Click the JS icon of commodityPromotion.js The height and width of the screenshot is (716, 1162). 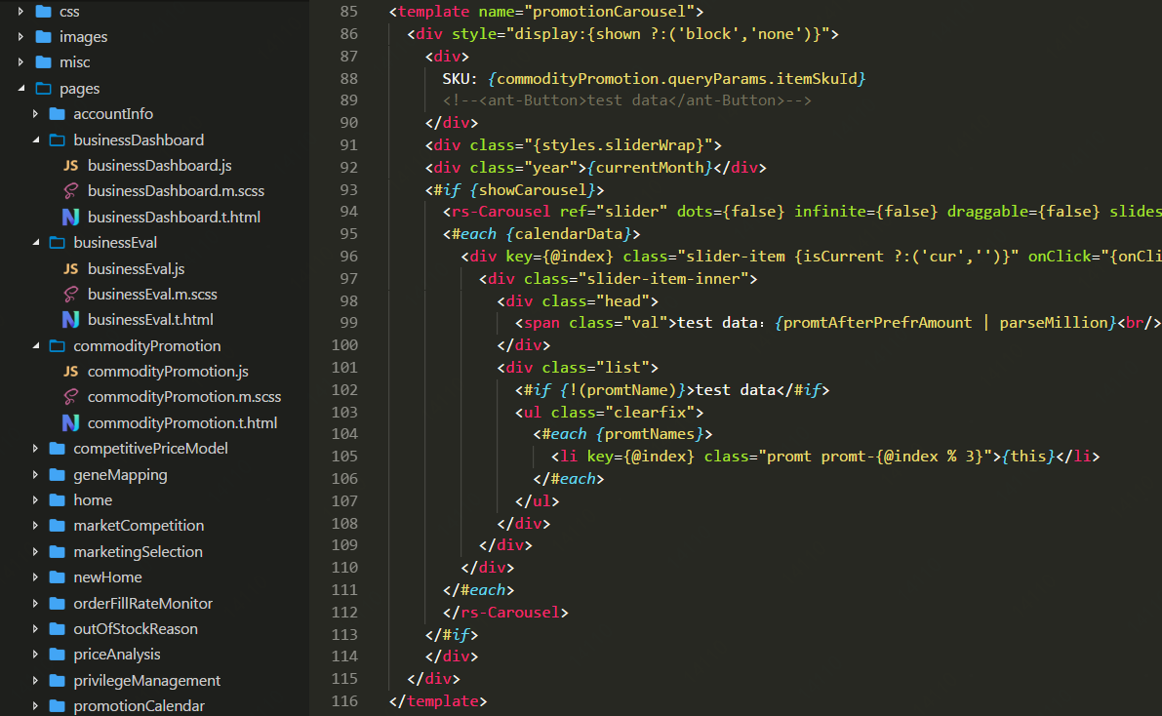click(70, 372)
